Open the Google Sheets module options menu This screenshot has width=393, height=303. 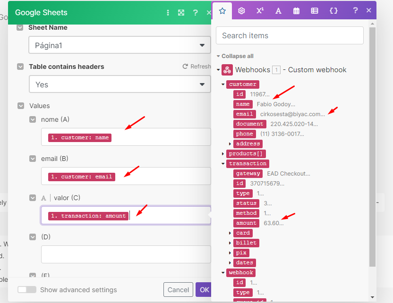(x=168, y=13)
